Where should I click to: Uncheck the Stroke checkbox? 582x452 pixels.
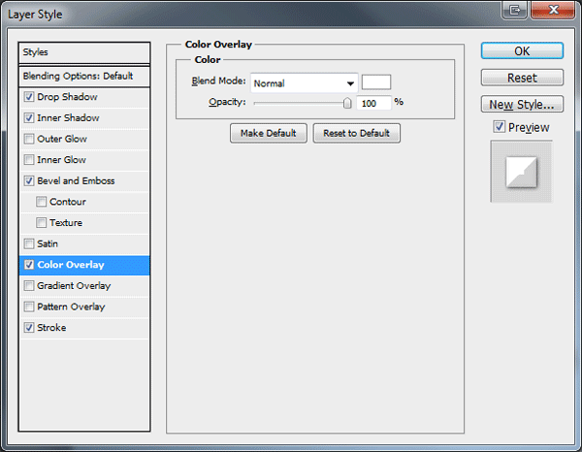pyautogui.click(x=29, y=328)
